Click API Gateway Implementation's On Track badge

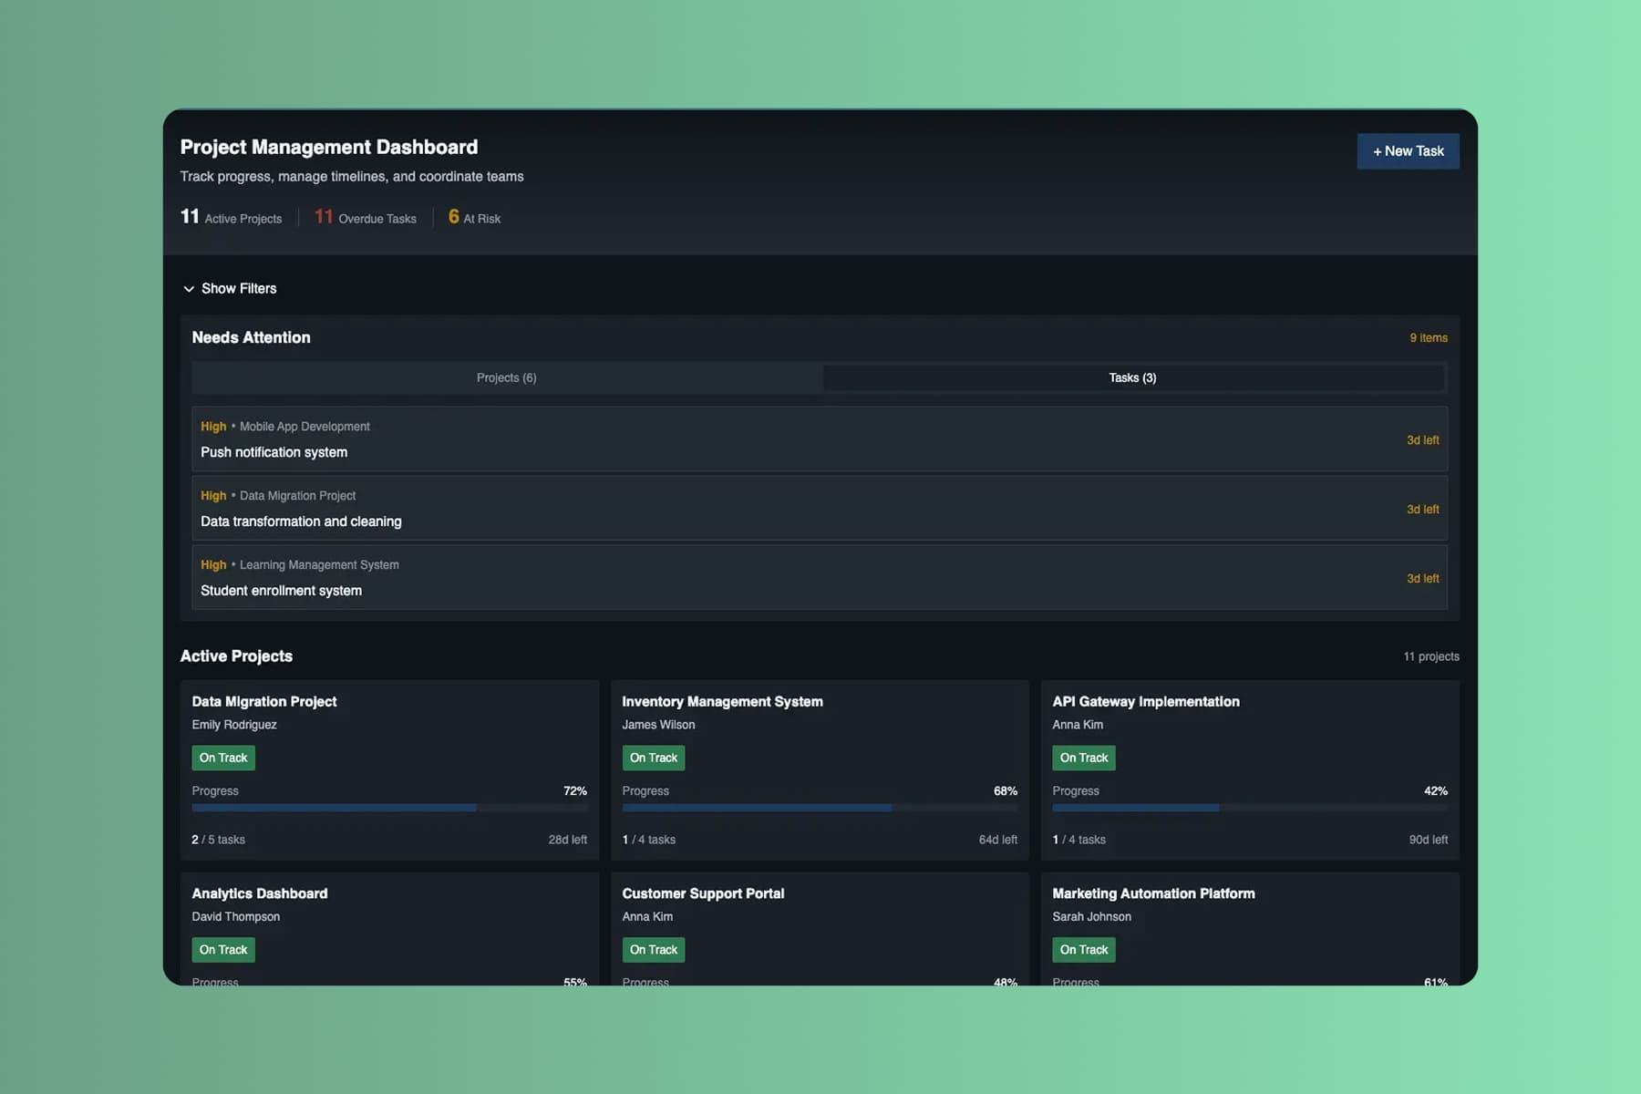point(1084,758)
